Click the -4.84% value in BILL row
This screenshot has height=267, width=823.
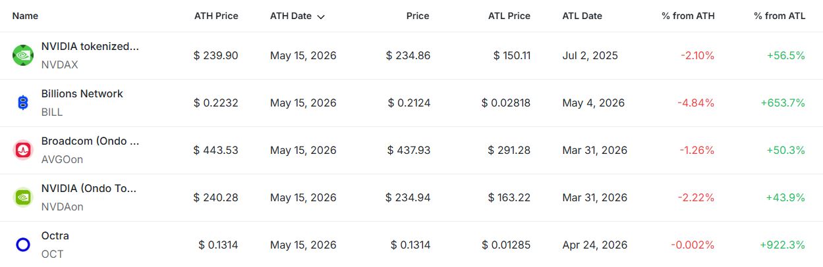click(x=696, y=103)
